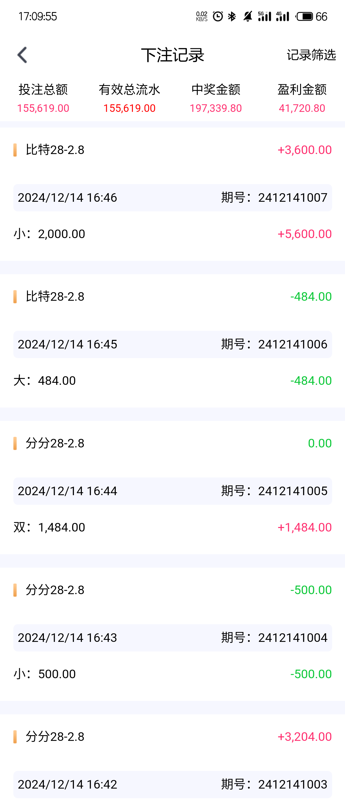Open bet record for period 2412141007
The width and height of the screenshot is (345, 806).
click(x=172, y=198)
